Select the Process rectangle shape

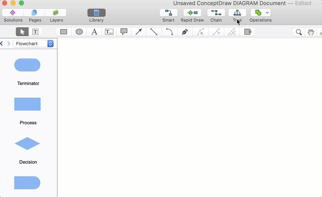27,104
